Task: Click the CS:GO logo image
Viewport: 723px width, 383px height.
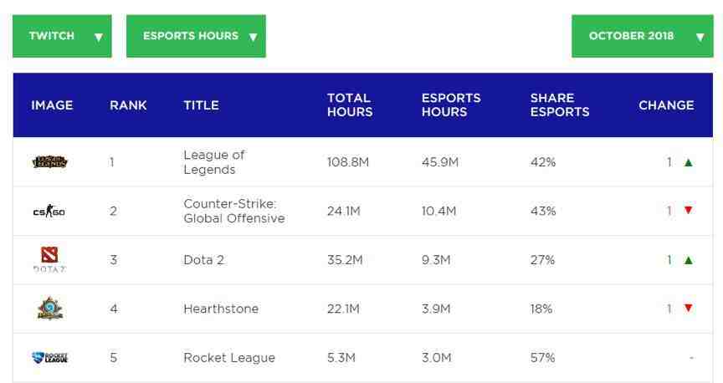Action: click(49, 212)
